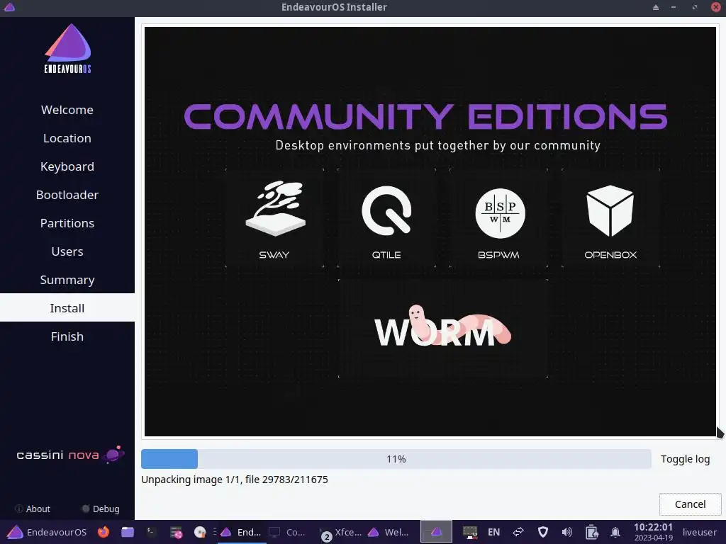Image resolution: width=726 pixels, height=544 pixels.
Task: Switch to the 'Co...' taskbar window
Action: 288,533
